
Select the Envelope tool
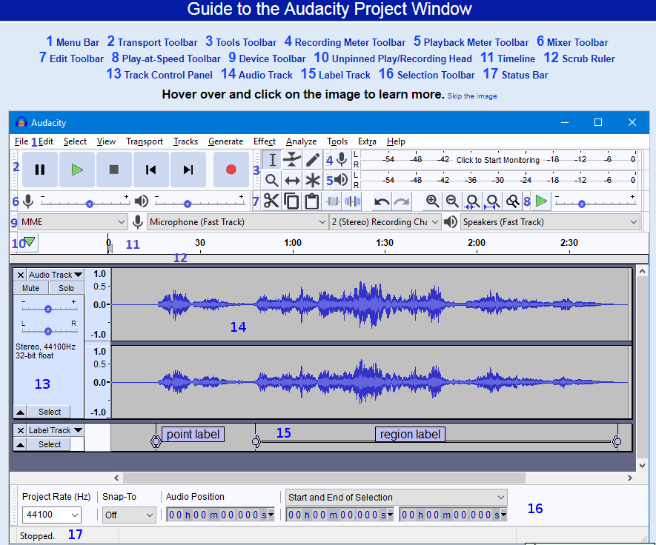pyautogui.click(x=291, y=159)
